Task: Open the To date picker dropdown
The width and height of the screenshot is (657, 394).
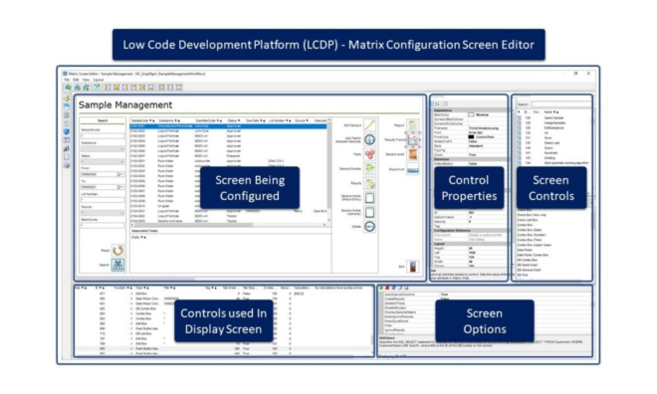Action: (x=120, y=187)
